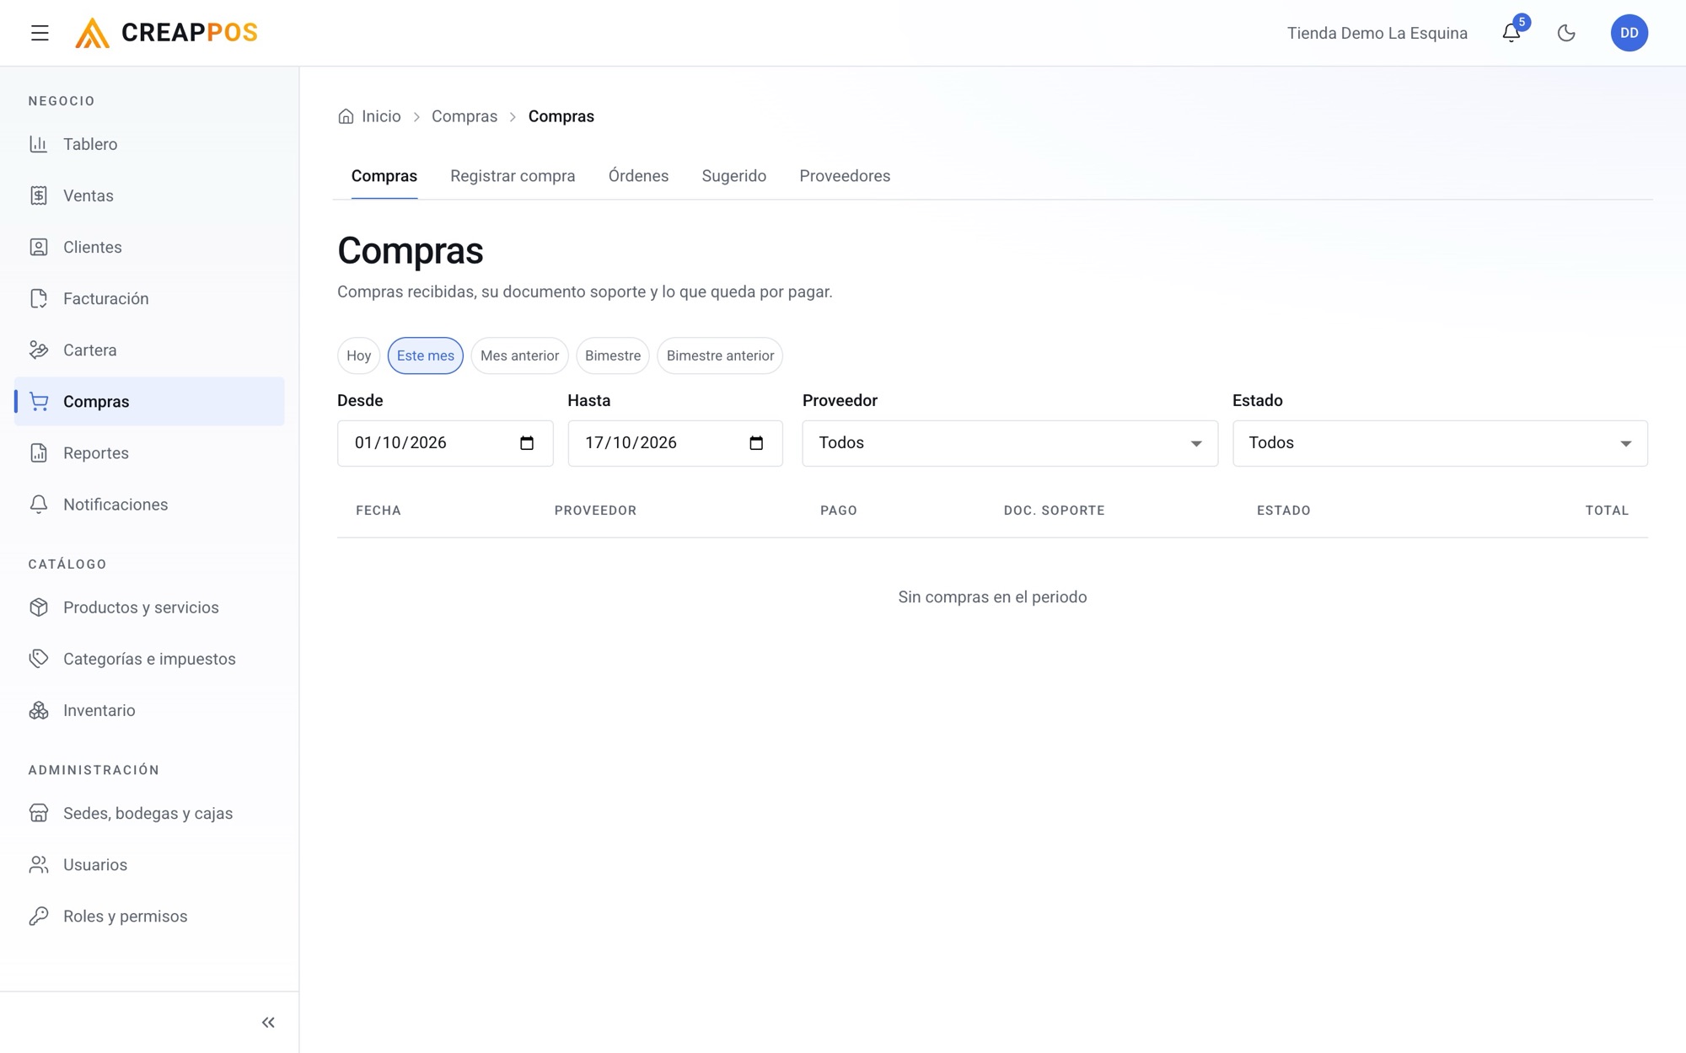Switch to the Órdenes tab
Viewport: 1686px width, 1053px height.
(x=638, y=176)
